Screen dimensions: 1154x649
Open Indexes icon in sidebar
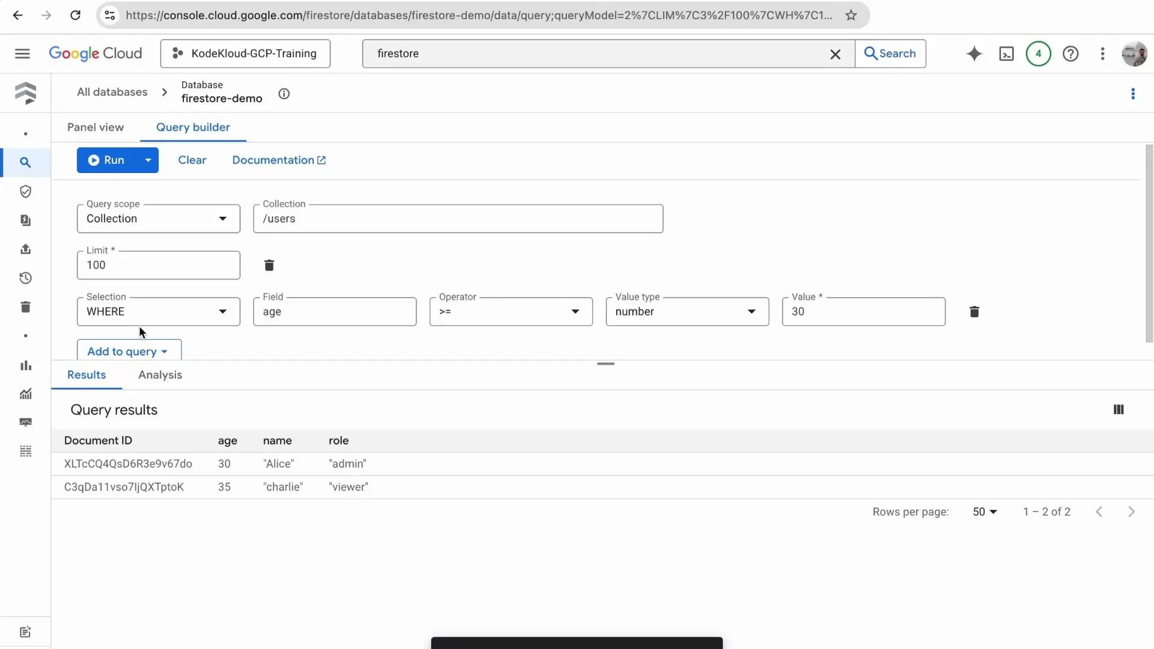click(x=25, y=220)
